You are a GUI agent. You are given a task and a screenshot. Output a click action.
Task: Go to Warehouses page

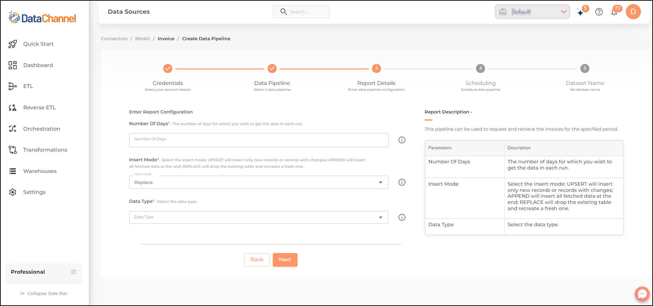40,171
